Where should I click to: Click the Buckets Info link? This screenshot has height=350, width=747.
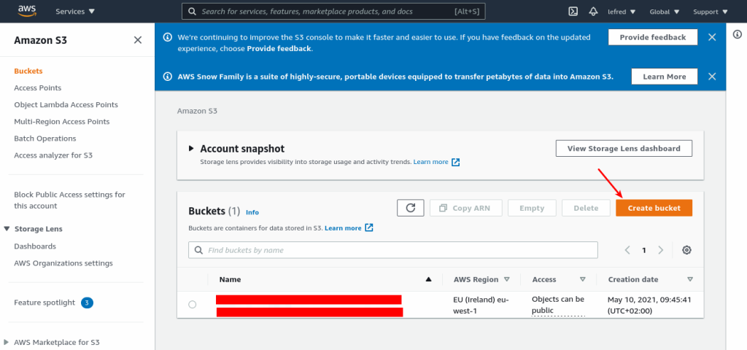pos(252,212)
